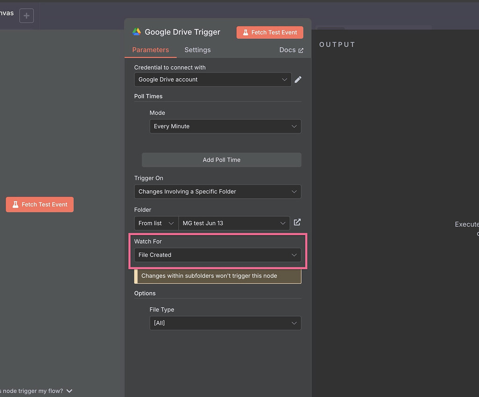
Task: Click the subfolders warning notice
Action: click(x=218, y=276)
